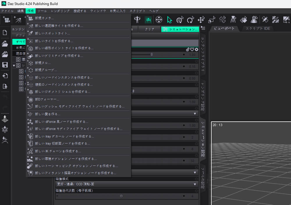The height and width of the screenshot is (205, 291).
Task: Toggle the heart favorite icon
Action: click(192, 50)
